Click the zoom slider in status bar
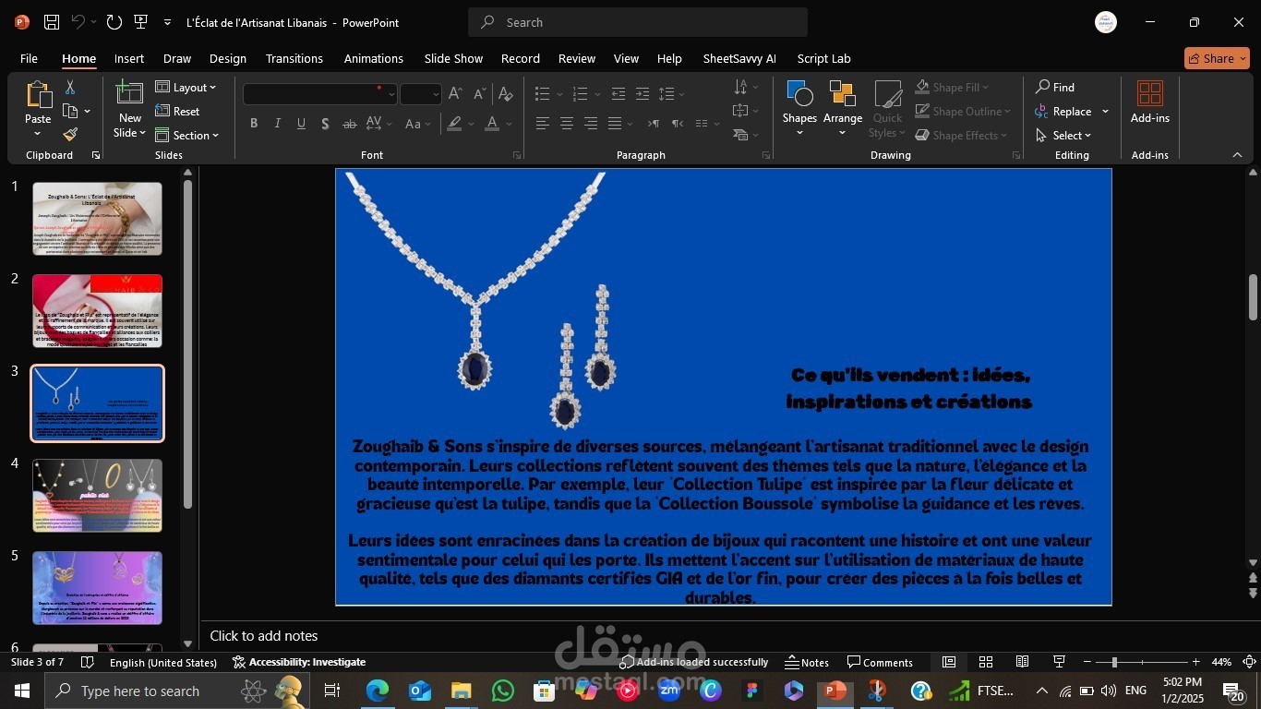This screenshot has height=709, width=1261. [1141, 662]
